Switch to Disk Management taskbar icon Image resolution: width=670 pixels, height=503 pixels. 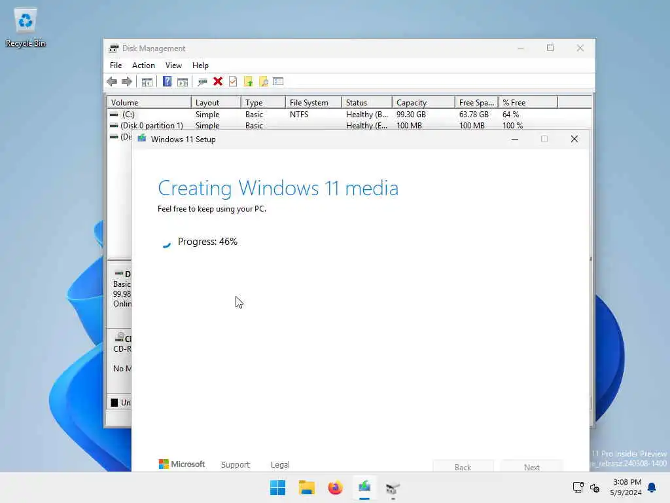pyautogui.click(x=393, y=489)
